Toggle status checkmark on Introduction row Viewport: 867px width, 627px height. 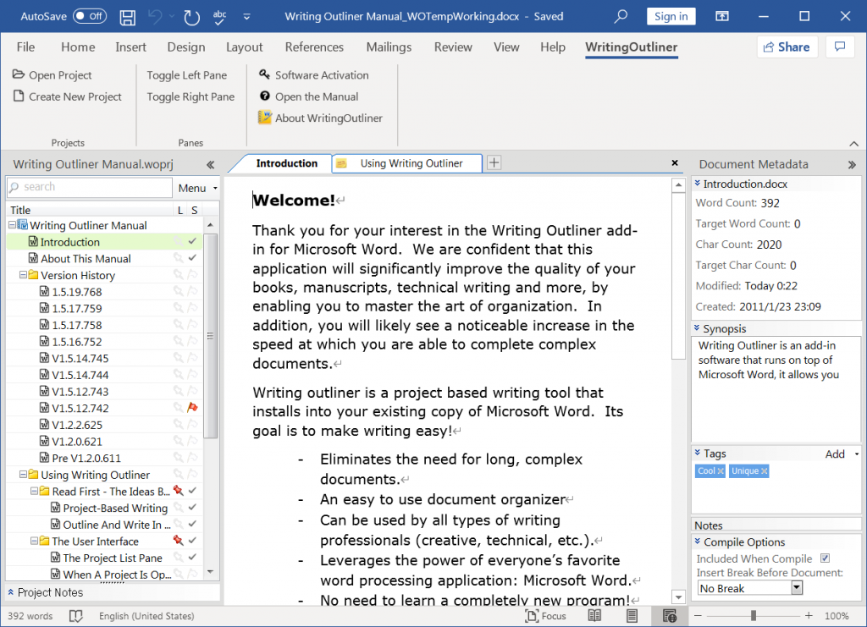coord(192,241)
